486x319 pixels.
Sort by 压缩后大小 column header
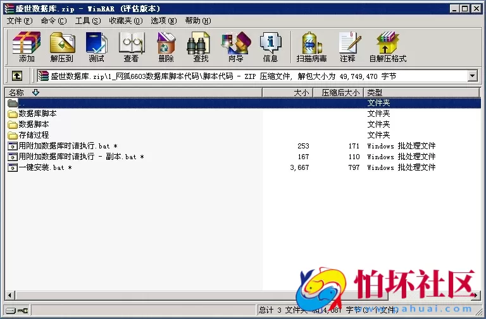(x=339, y=92)
